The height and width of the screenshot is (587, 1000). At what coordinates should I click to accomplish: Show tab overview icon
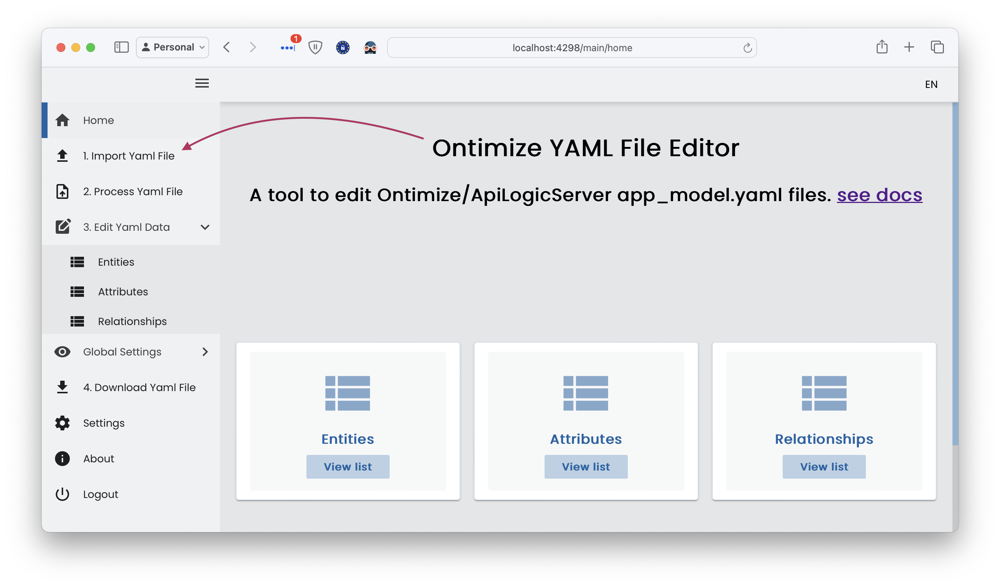(x=937, y=47)
